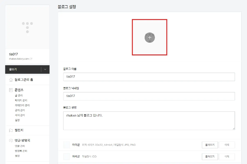Click the 챌린지 flag icon
Screen dimensions: 247x164
pyautogui.click(x=11, y=130)
